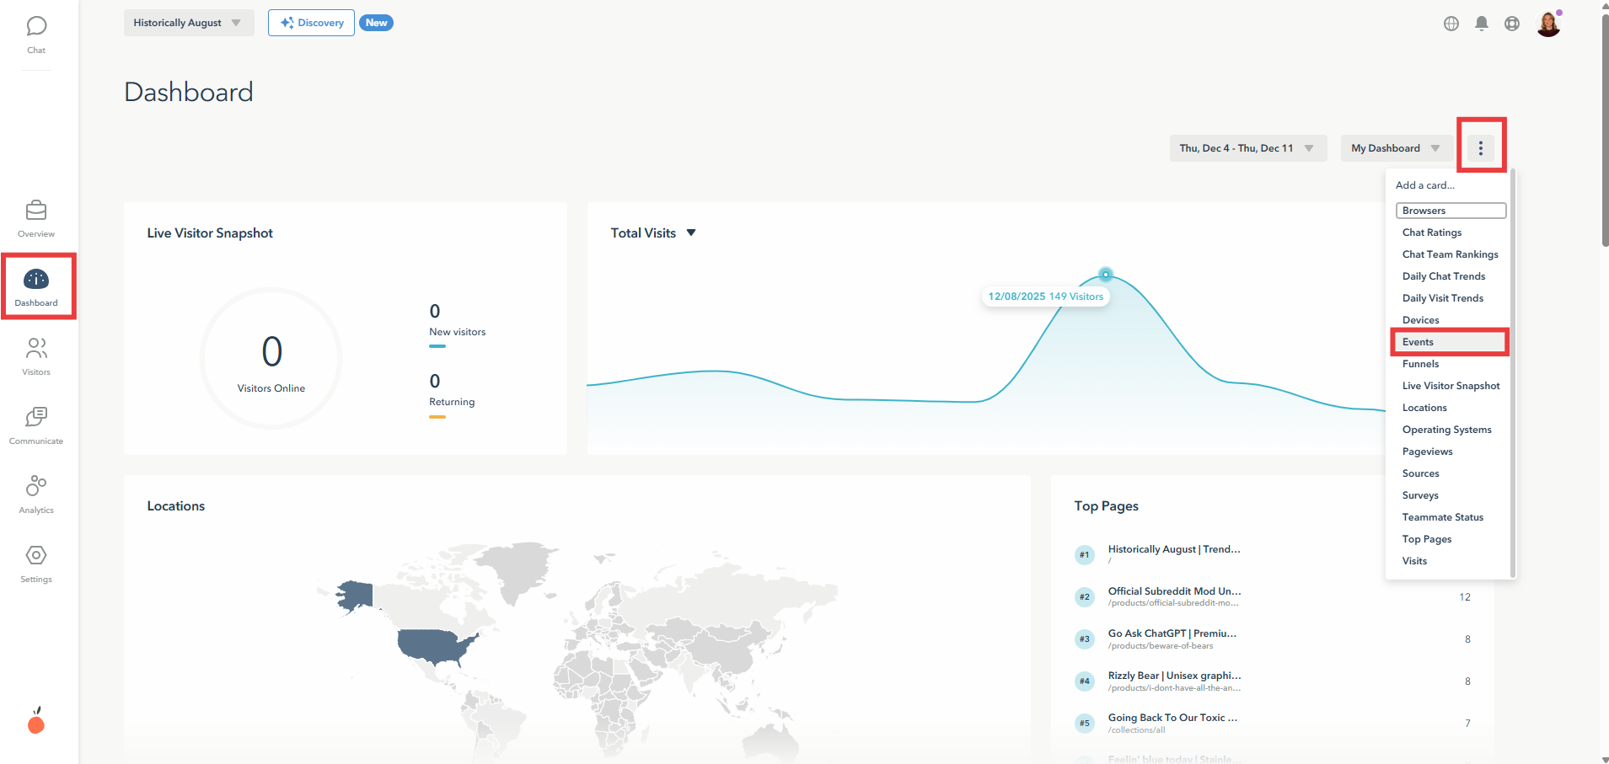Click the globe language icon
The image size is (1609, 764).
point(1451,24)
